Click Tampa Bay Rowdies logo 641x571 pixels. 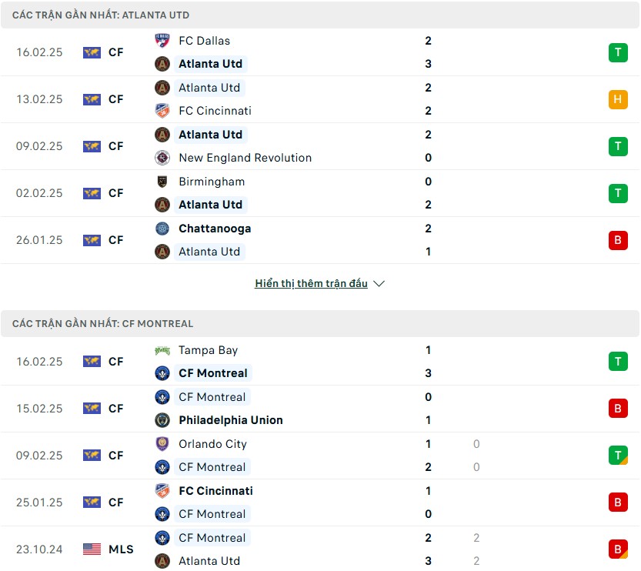(x=162, y=350)
